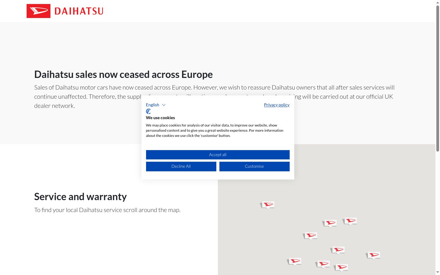Open the English language dropdown

tap(156, 105)
